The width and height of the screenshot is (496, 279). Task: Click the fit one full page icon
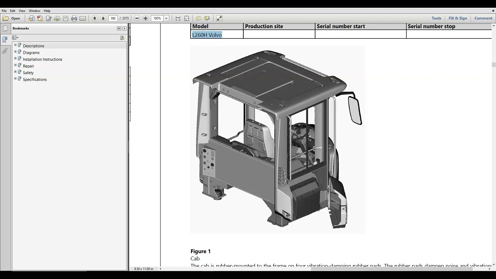pyautogui.click(x=186, y=18)
